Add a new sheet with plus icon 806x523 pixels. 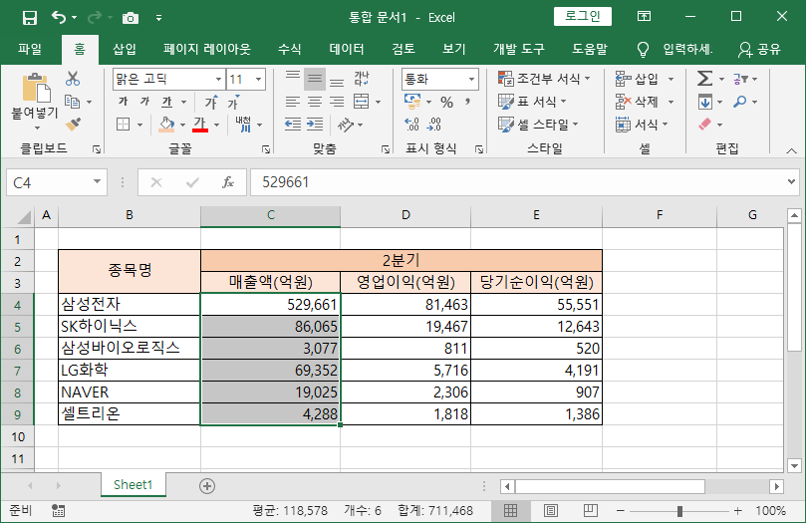[x=207, y=486]
